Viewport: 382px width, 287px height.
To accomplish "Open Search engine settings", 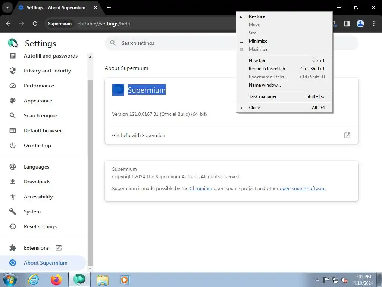I will [x=43, y=115].
